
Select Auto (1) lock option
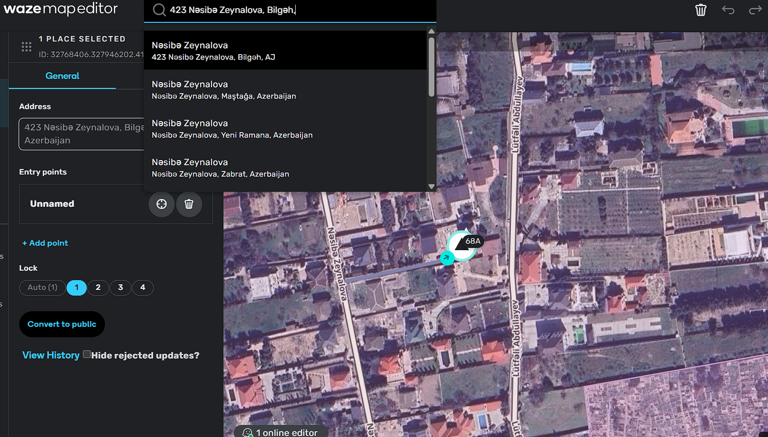tap(43, 287)
